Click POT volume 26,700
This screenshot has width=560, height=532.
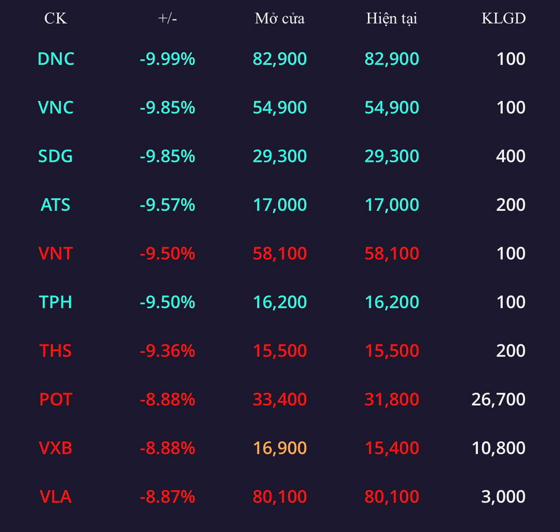click(x=498, y=399)
